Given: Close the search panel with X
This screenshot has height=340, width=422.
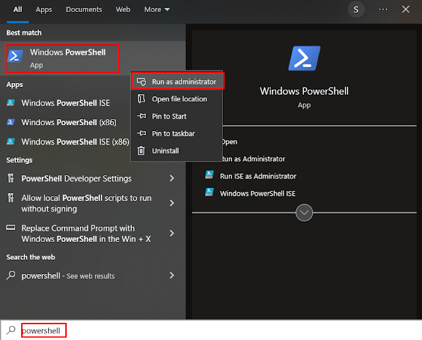Looking at the screenshot, I should [x=406, y=9].
